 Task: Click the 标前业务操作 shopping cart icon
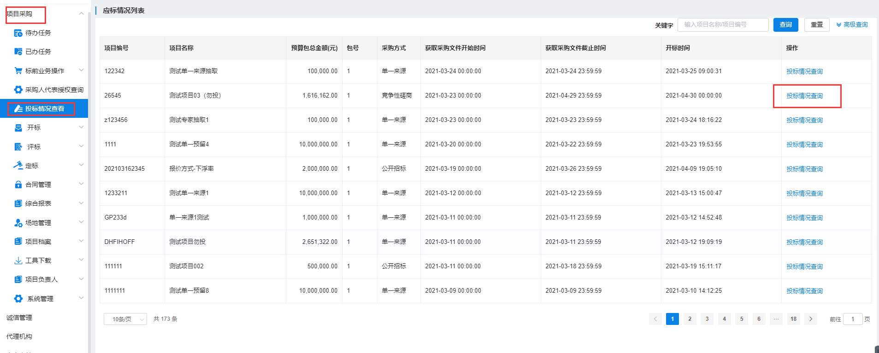pyautogui.click(x=18, y=71)
